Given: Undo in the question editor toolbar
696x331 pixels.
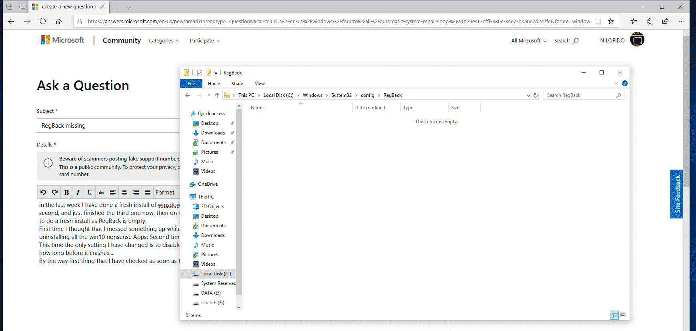Looking at the screenshot, I should [x=43, y=193].
